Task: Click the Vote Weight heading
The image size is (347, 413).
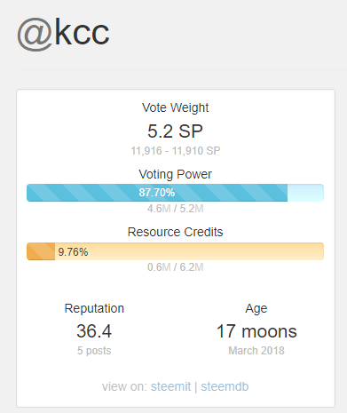Action: (175, 108)
